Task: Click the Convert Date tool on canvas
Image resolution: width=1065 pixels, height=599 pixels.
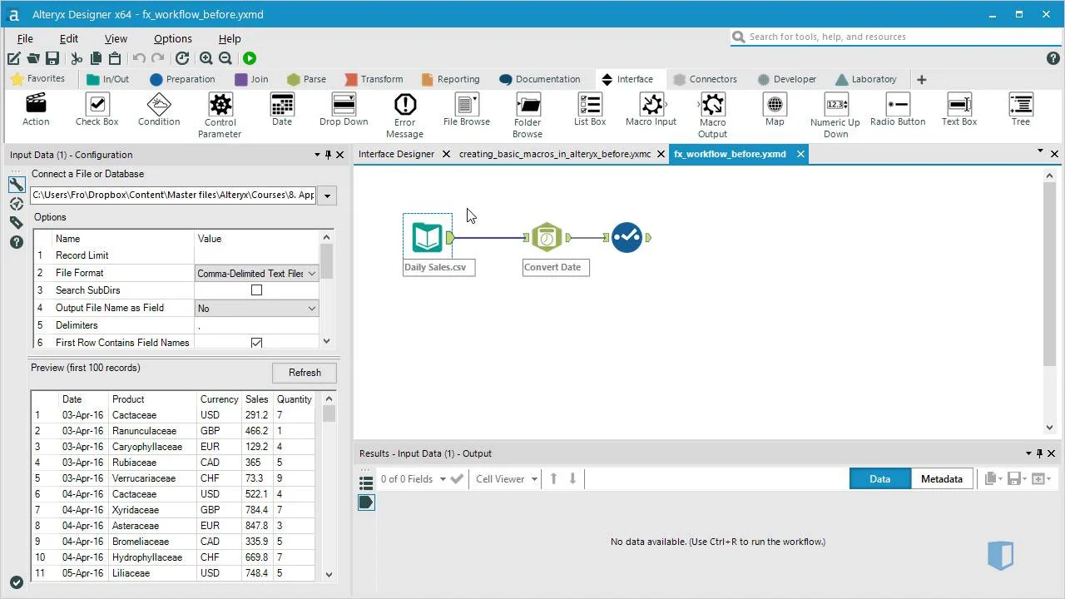Action: point(547,238)
